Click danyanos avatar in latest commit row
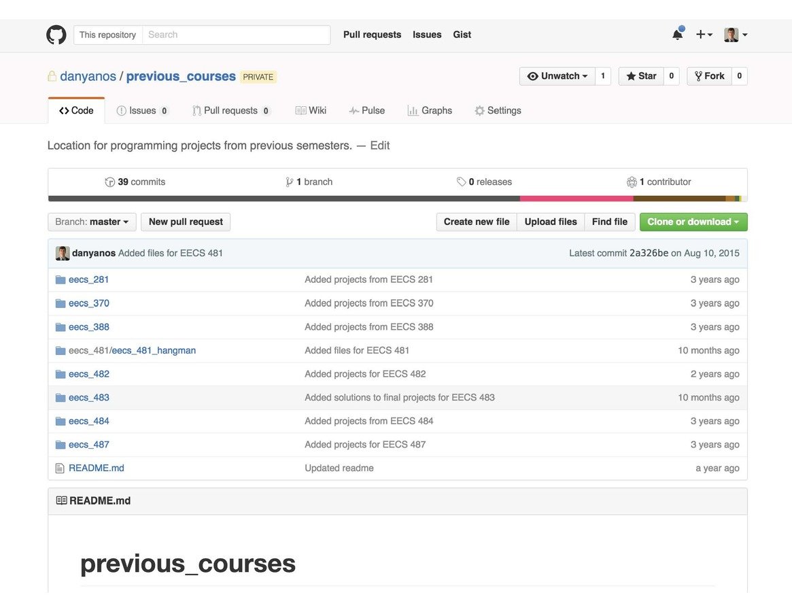This screenshot has width=792, height=612. (x=63, y=253)
